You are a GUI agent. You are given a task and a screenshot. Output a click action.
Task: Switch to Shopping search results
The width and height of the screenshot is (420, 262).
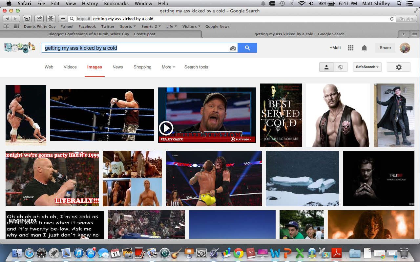pyautogui.click(x=142, y=67)
